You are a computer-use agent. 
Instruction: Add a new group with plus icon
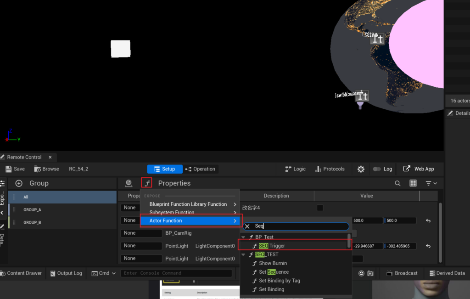coord(18,183)
